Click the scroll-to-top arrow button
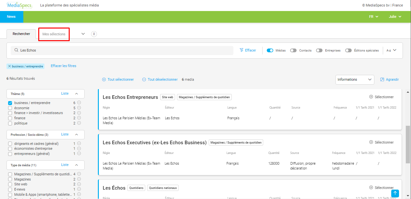The image size is (411, 199). [x=395, y=193]
